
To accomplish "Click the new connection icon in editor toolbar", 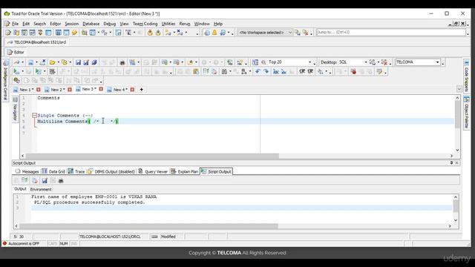I will point(16,62).
